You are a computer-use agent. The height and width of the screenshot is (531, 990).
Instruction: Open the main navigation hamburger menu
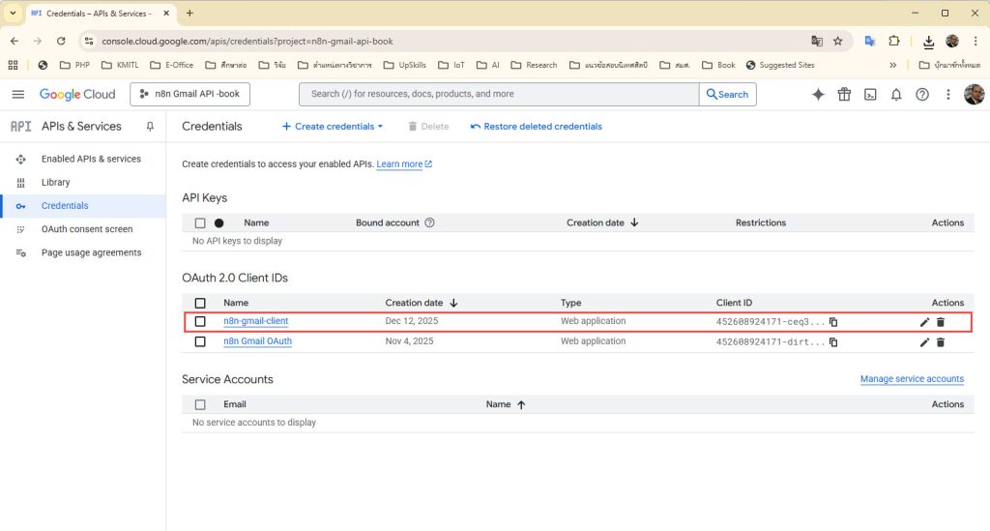click(17, 94)
